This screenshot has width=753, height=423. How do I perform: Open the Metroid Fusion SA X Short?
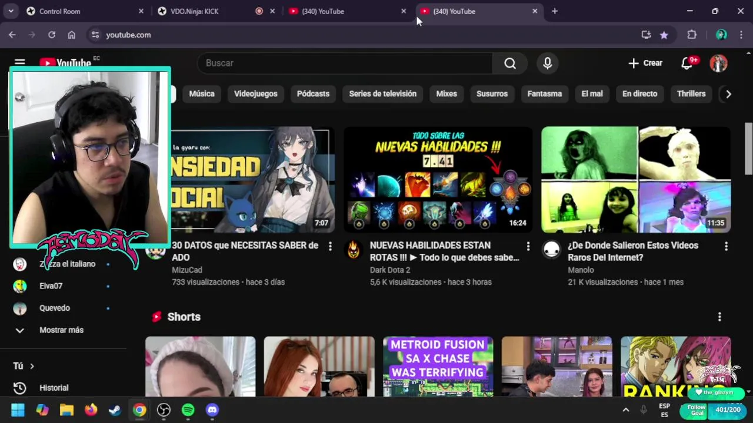point(438,366)
